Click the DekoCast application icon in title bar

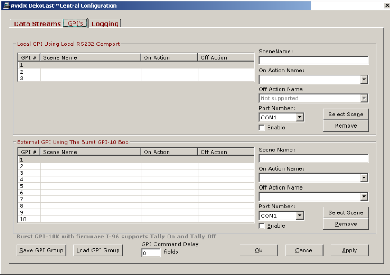pos(6,5)
